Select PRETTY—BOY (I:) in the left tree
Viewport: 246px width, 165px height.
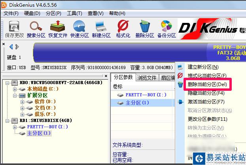(x=47, y=127)
